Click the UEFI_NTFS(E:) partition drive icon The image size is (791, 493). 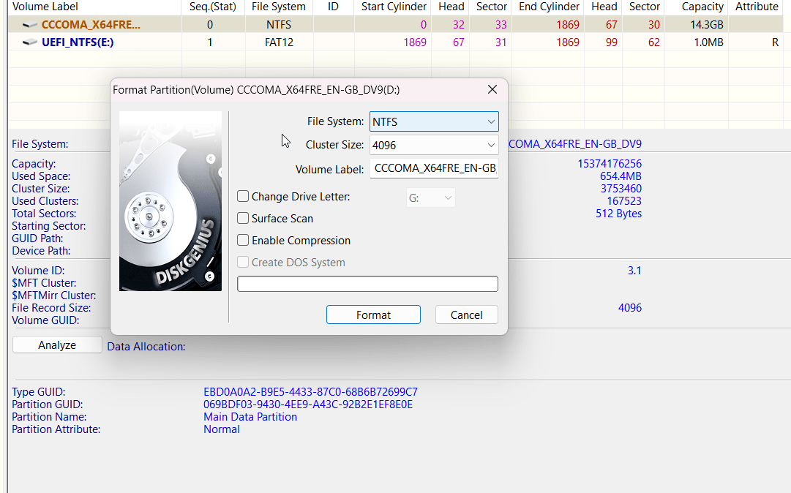30,42
